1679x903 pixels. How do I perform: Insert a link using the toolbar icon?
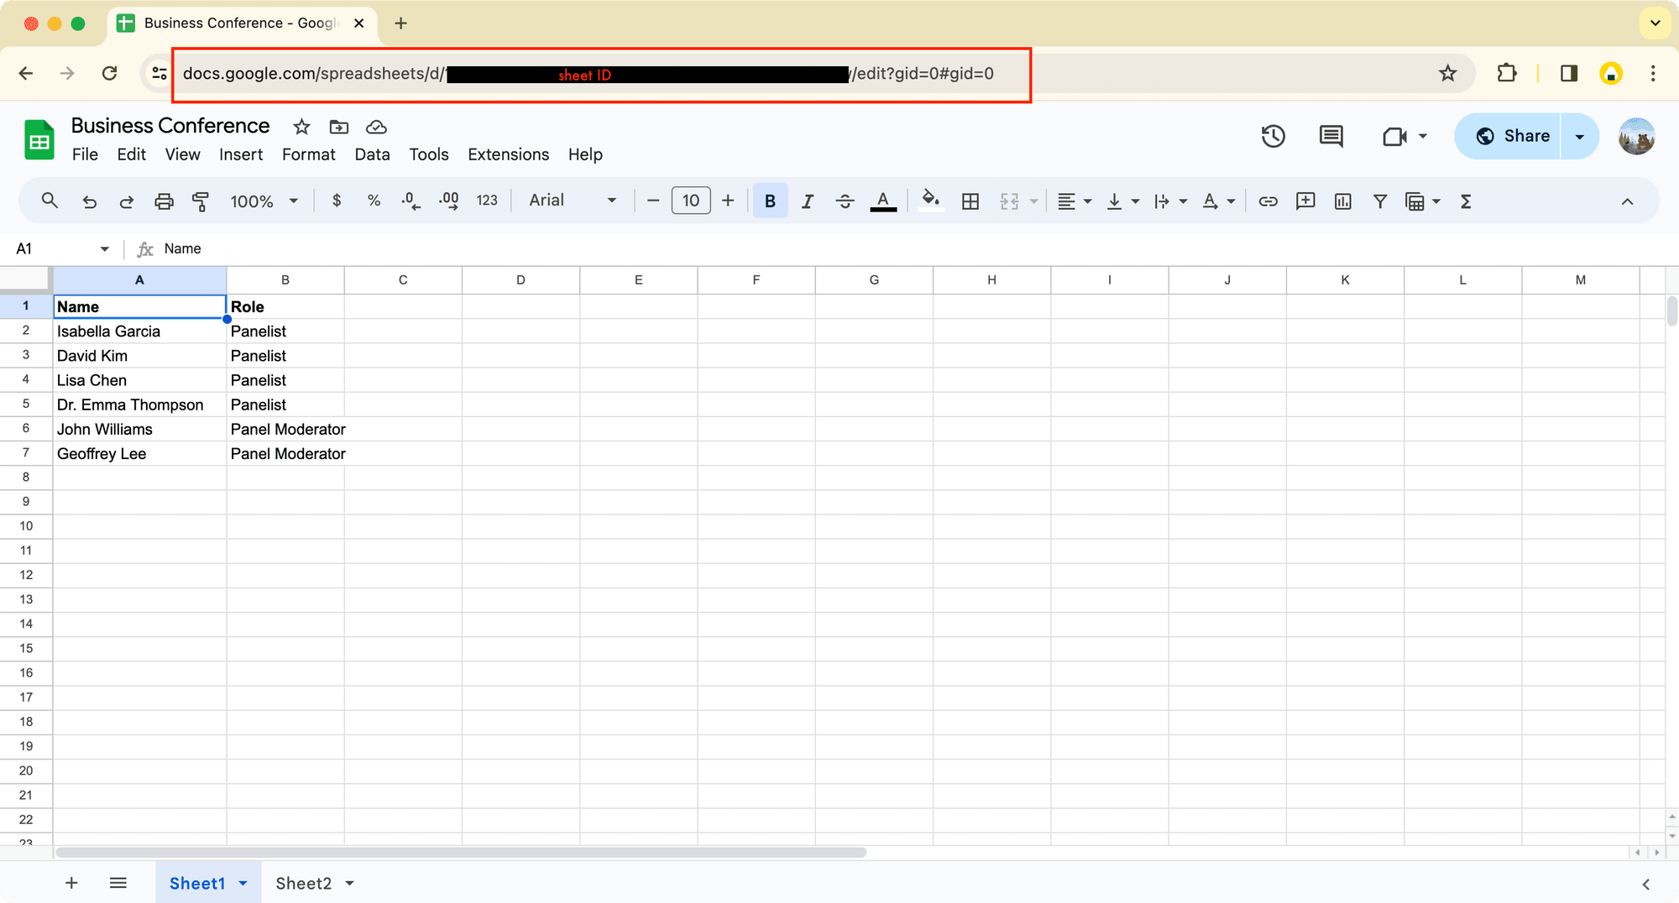[1268, 201]
